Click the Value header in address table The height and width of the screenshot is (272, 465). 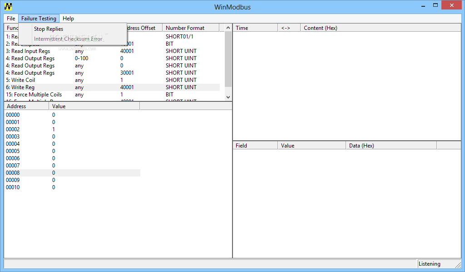[x=94, y=106]
